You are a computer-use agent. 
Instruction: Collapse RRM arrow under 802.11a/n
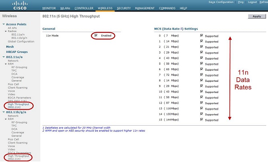tap(6, 64)
